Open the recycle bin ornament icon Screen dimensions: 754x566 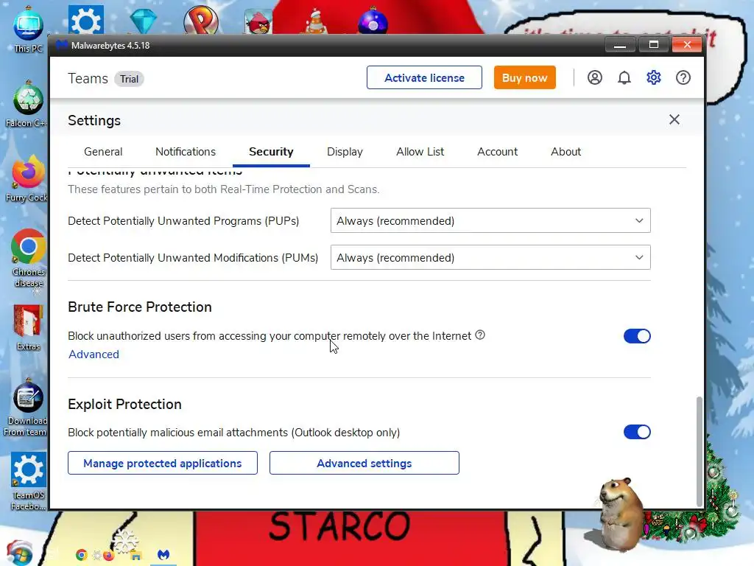pos(28,104)
